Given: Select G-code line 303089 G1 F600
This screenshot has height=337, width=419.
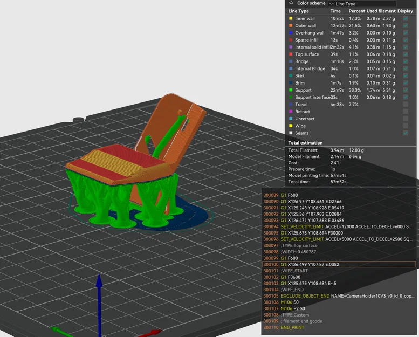Looking at the screenshot, I should 339,195.
